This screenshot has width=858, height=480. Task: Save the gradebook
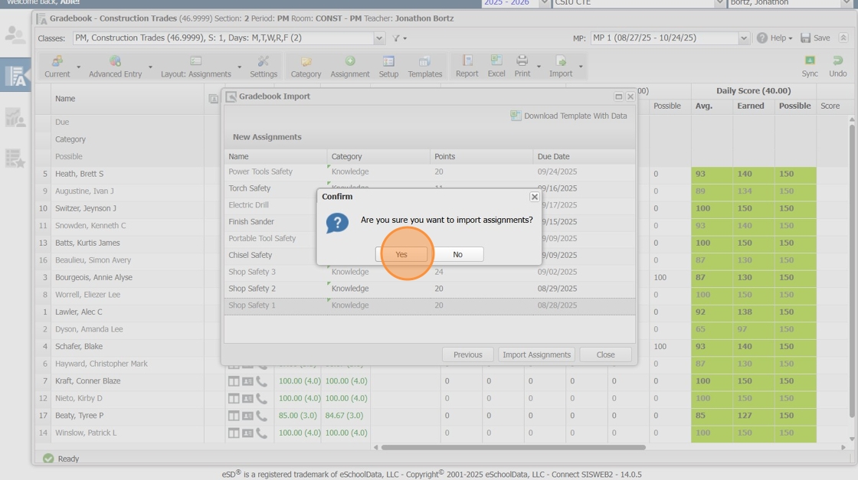coord(815,38)
